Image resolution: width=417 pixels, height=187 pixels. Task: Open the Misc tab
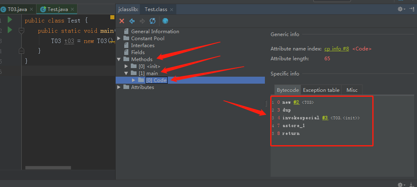pos(352,90)
